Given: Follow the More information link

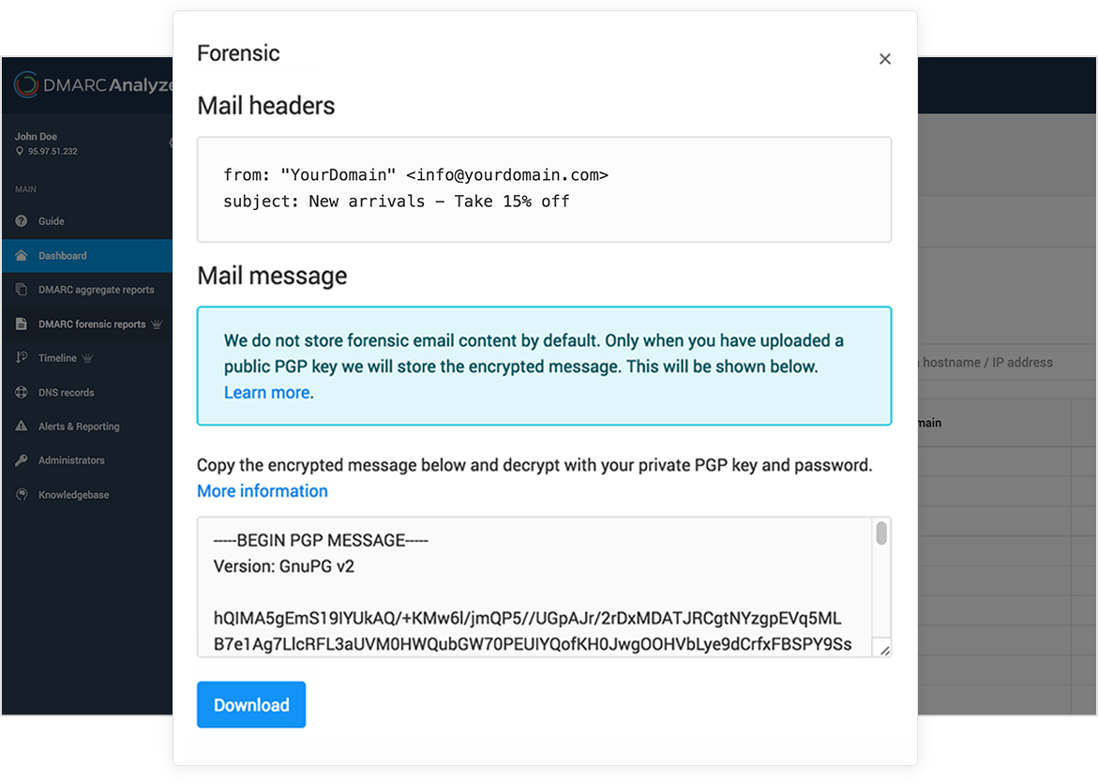Looking at the screenshot, I should 262,491.
